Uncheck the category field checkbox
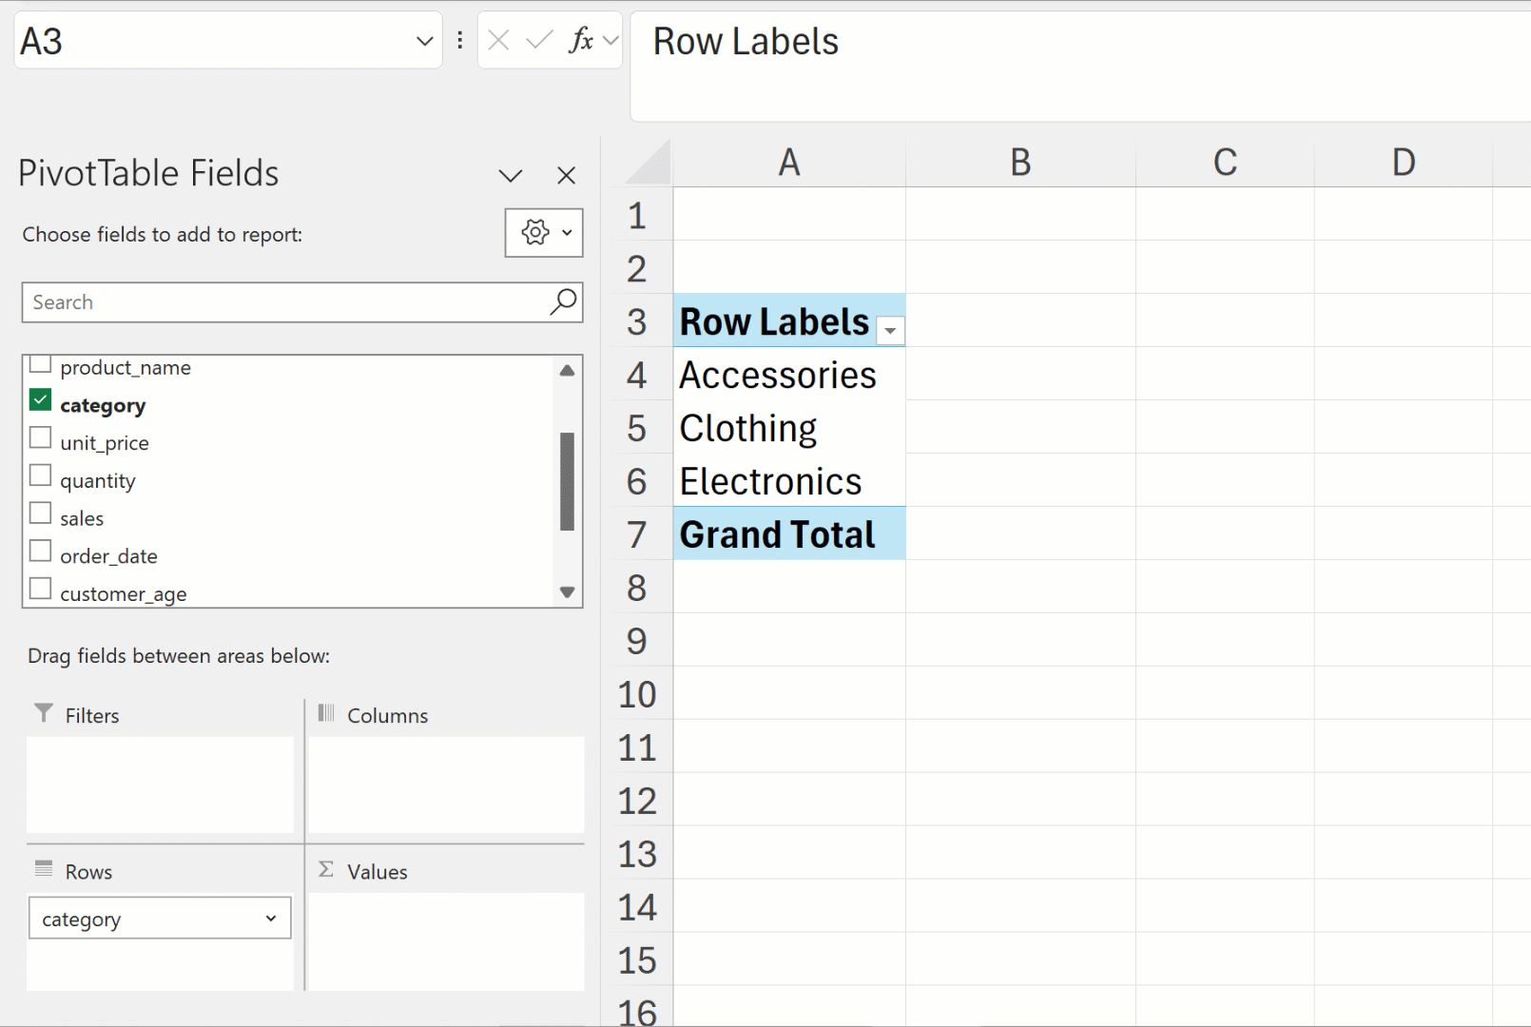The height and width of the screenshot is (1027, 1531). point(40,400)
